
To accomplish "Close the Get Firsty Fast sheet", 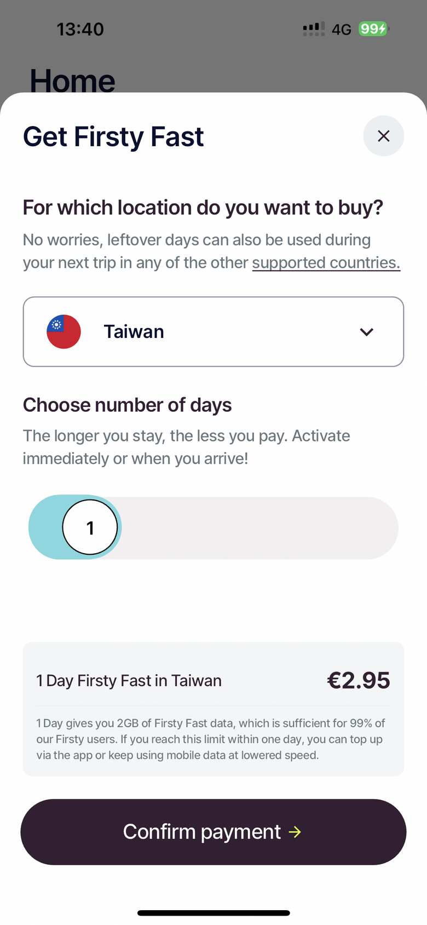I will (x=384, y=136).
